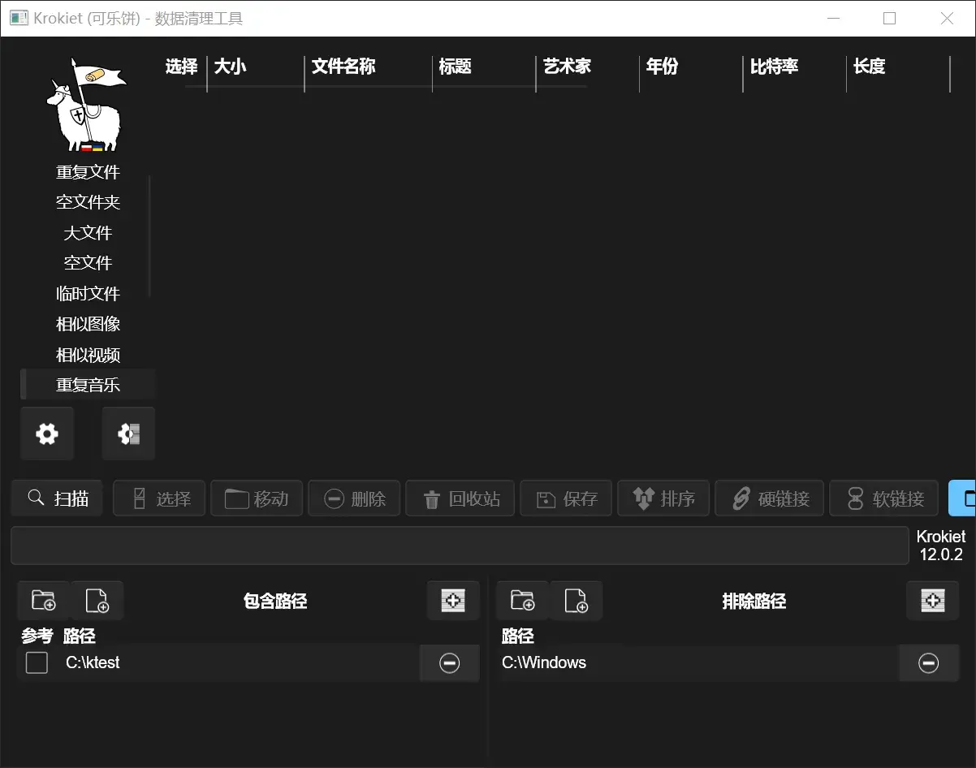Start scanning with the 扫描 button

(x=57, y=498)
